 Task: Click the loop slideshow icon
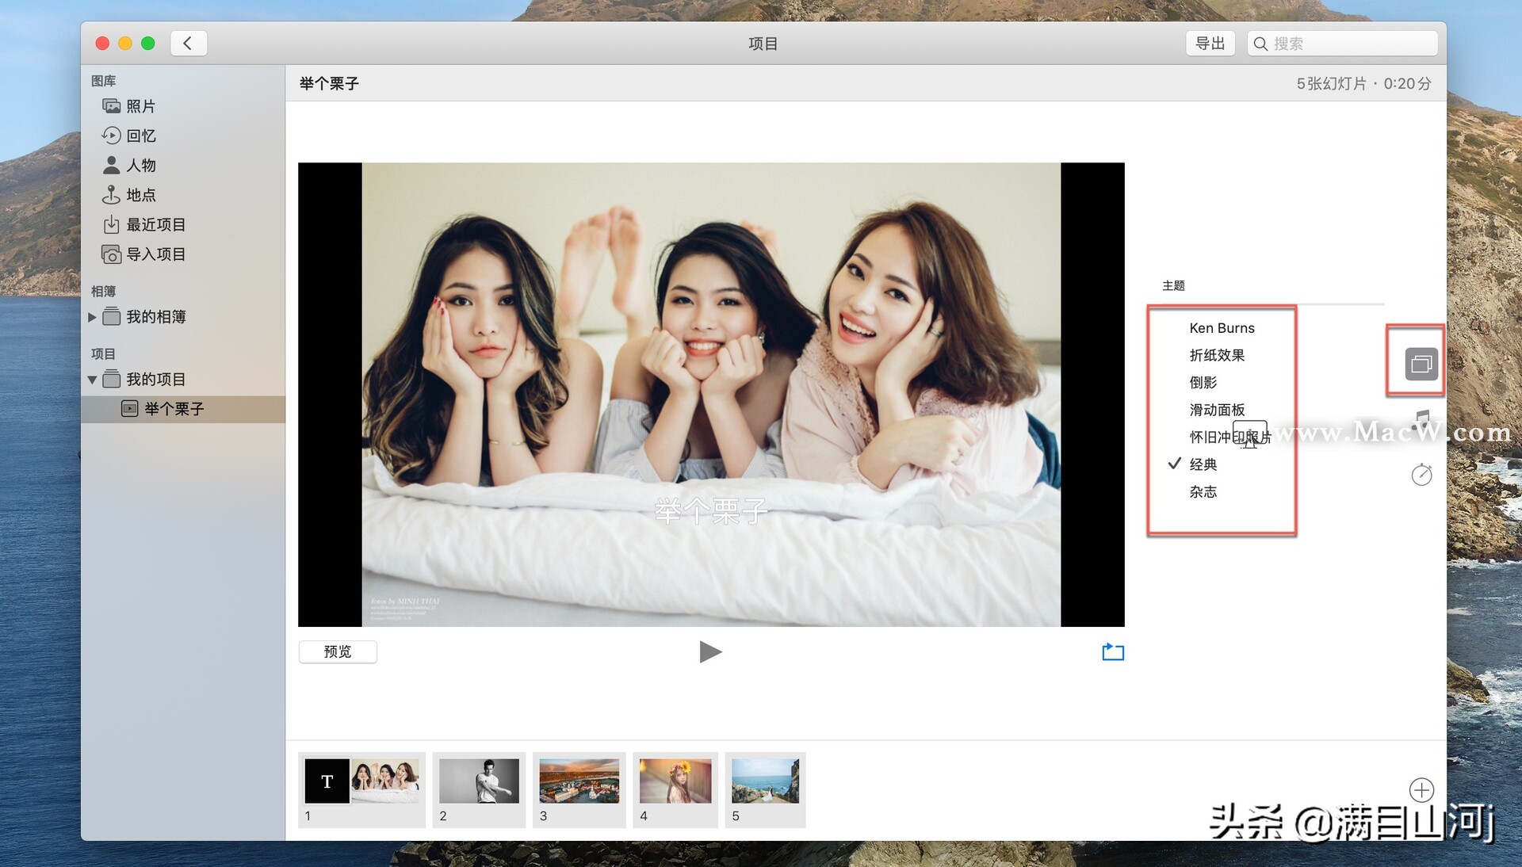coord(1112,651)
